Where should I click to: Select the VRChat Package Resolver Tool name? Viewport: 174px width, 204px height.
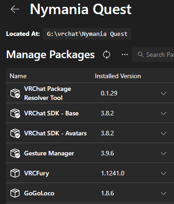(x=47, y=93)
